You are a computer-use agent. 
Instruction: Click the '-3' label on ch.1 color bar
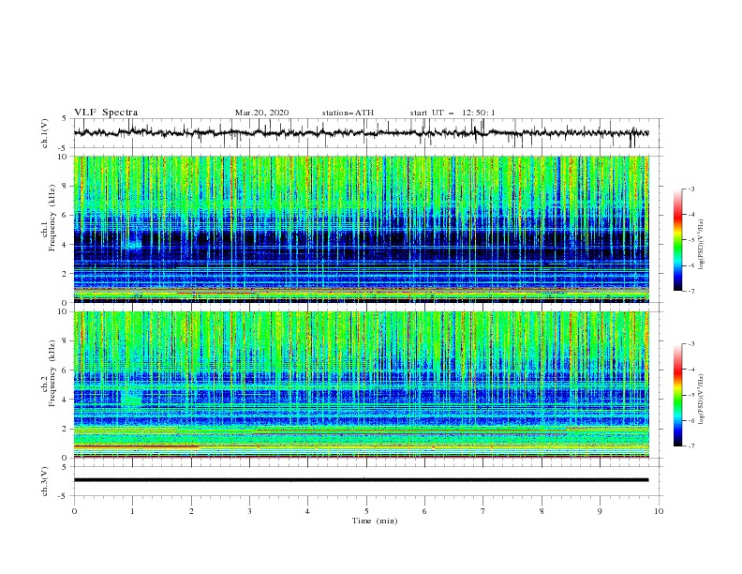(x=690, y=189)
